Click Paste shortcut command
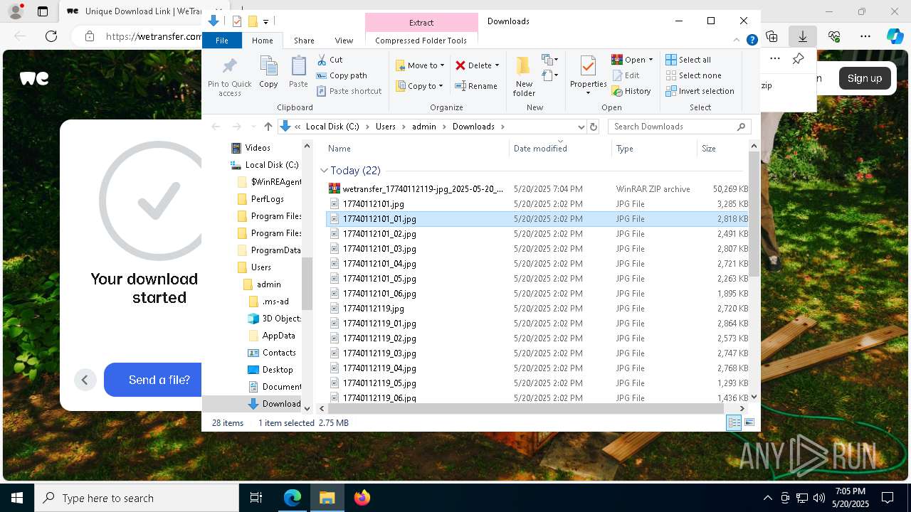911x512 pixels. coord(349,91)
